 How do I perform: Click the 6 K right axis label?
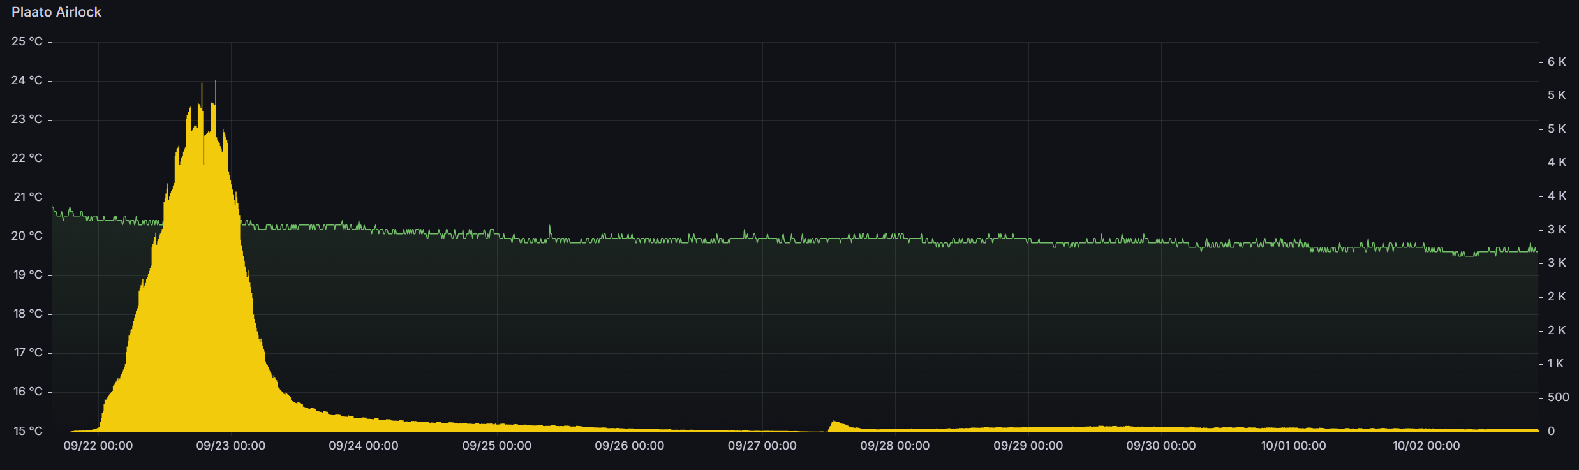click(1557, 62)
